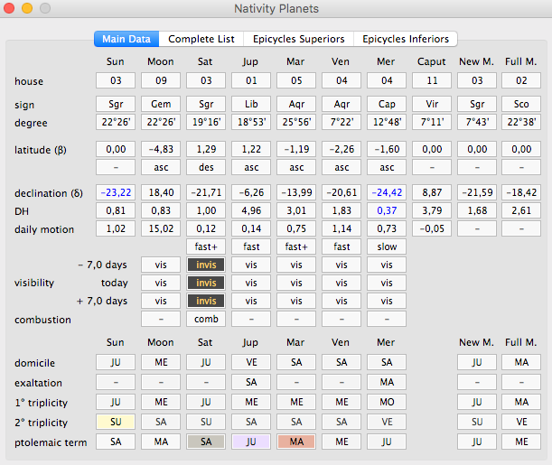Click the Saturn combustion field 'comb'
This screenshot has width=552, height=465.
(206, 319)
